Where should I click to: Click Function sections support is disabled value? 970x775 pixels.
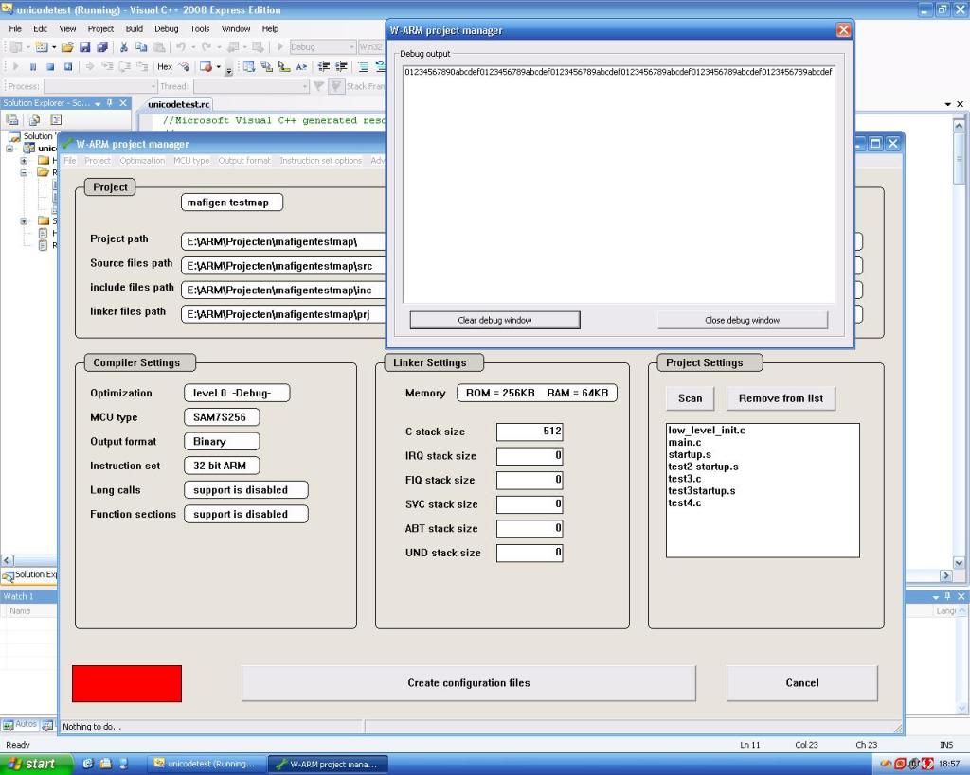tap(246, 514)
